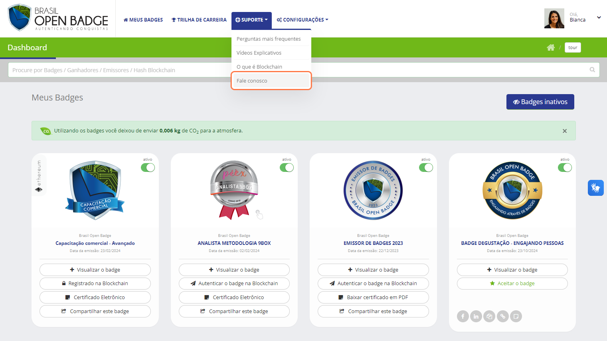Click Certificado Eletrônico for Analista 9Box
The width and height of the screenshot is (607, 341).
[234, 298]
